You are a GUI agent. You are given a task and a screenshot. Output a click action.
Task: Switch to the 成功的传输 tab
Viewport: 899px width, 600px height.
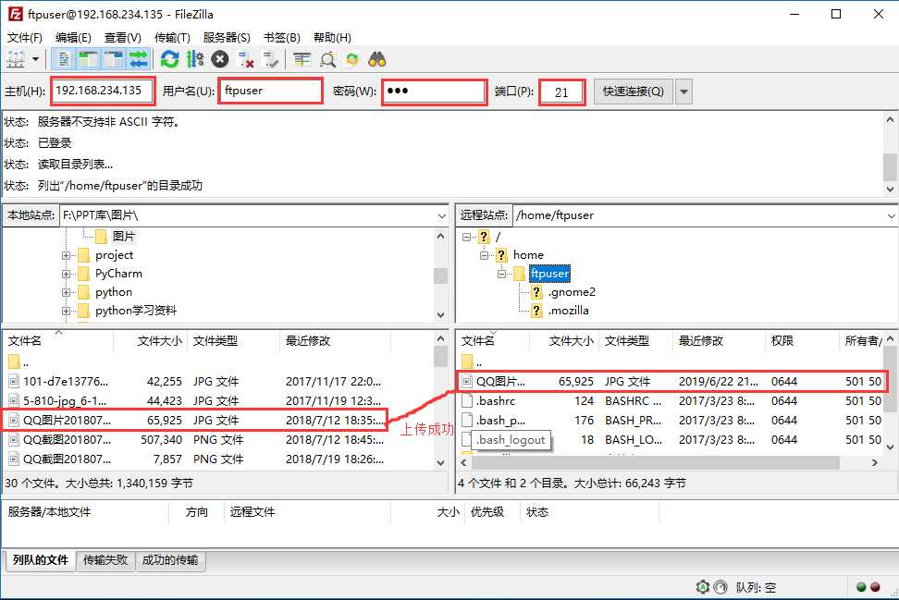click(x=169, y=560)
